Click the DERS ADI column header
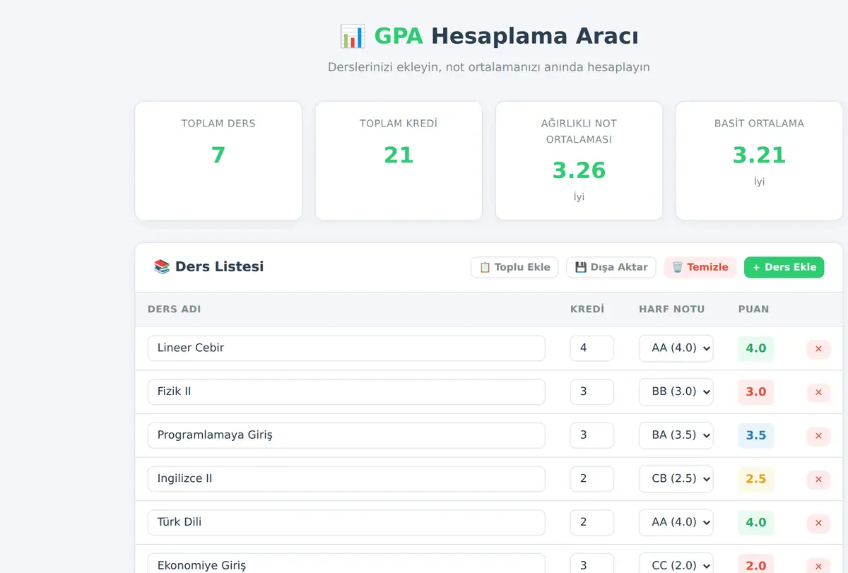This screenshot has width=848, height=573. coord(175,309)
